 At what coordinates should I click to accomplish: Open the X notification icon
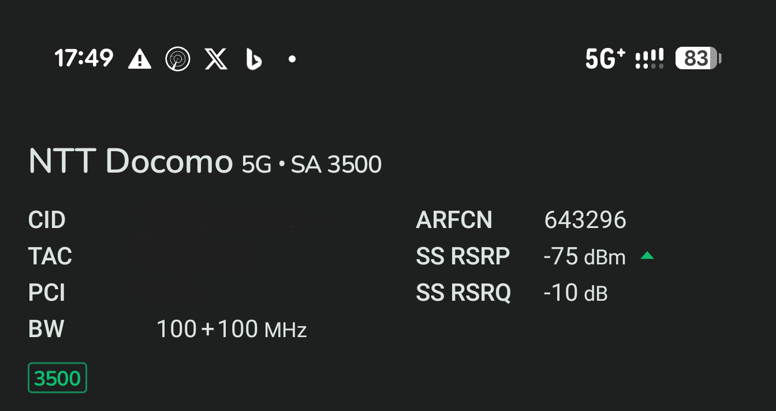click(x=216, y=59)
